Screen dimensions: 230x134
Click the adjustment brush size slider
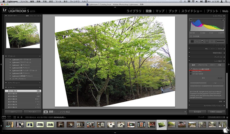220,41
